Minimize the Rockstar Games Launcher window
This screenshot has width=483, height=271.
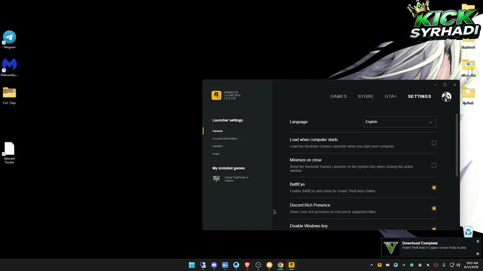pyautogui.click(x=435, y=85)
